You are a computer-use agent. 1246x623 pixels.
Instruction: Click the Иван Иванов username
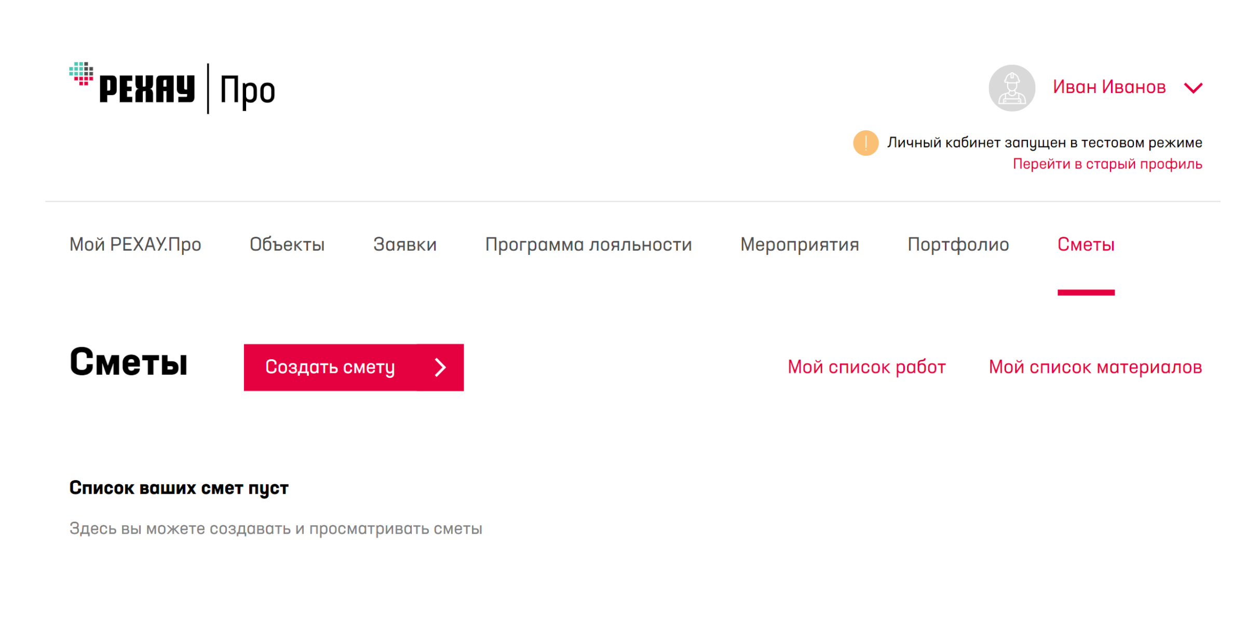[x=1109, y=87]
